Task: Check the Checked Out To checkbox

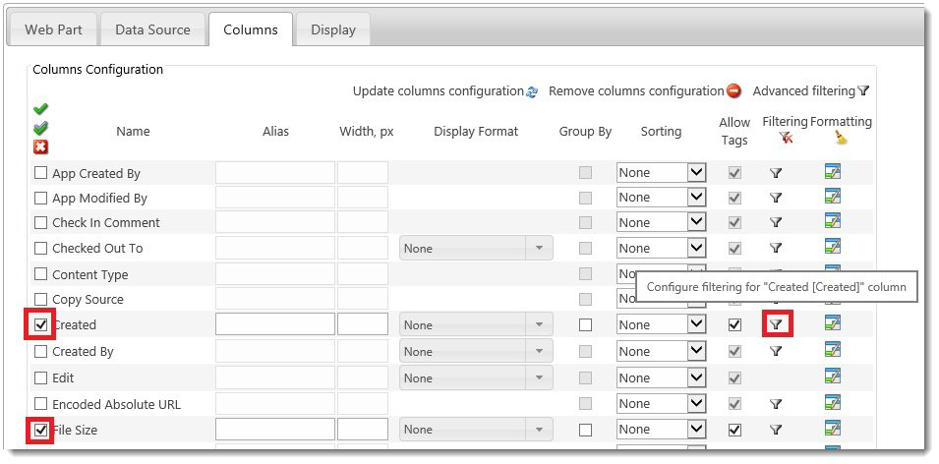Action: click(x=40, y=248)
